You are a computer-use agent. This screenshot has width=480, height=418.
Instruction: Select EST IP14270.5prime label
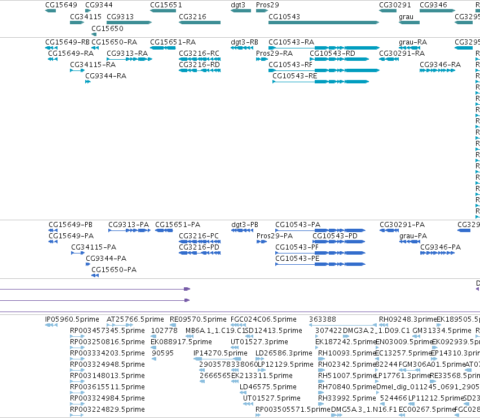click(x=220, y=353)
